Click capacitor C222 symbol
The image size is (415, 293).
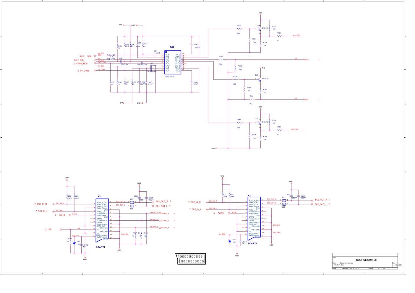(x=291, y=196)
